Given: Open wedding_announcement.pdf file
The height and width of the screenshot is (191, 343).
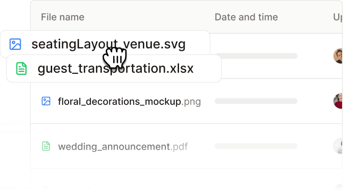Looking at the screenshot, I should point(123,146).
